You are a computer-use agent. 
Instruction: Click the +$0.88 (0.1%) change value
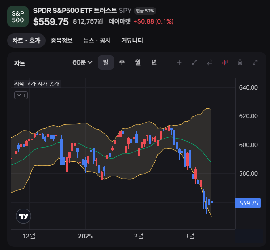tap(153, 21)
